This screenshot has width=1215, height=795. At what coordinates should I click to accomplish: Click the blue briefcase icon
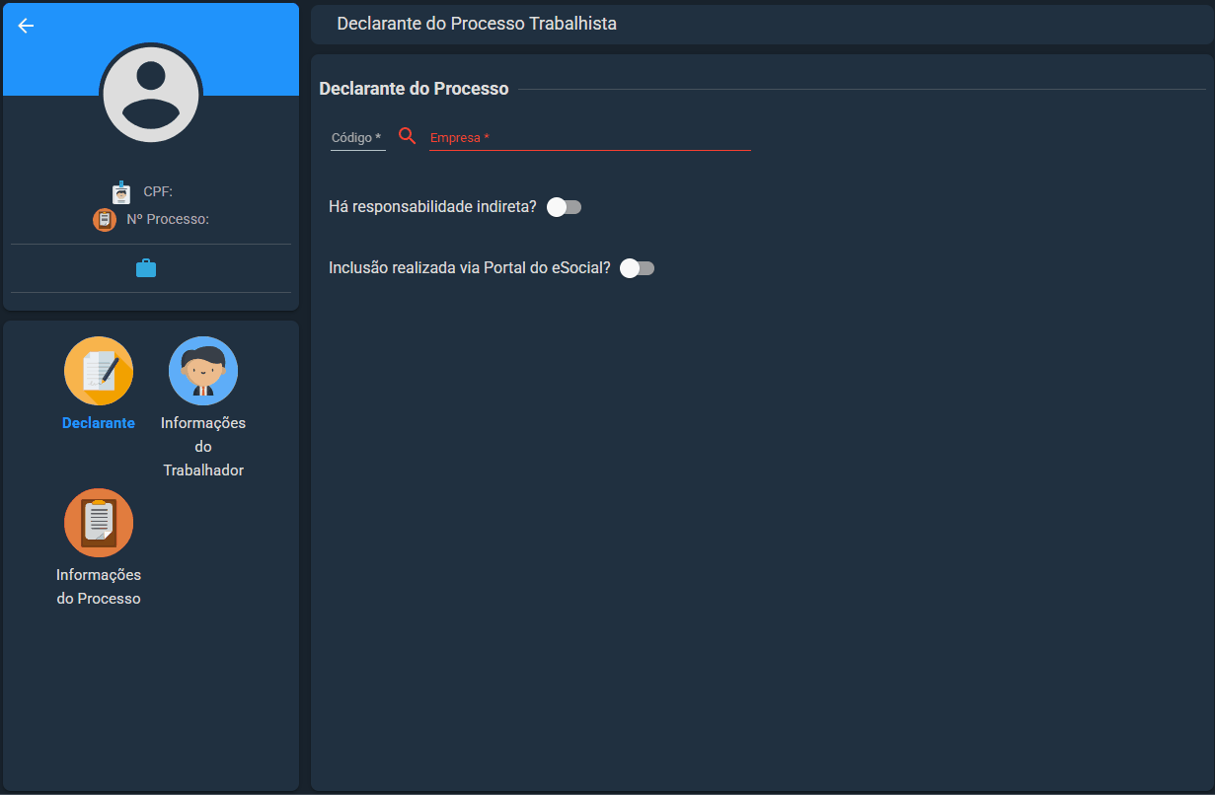(x=146, y=268)
